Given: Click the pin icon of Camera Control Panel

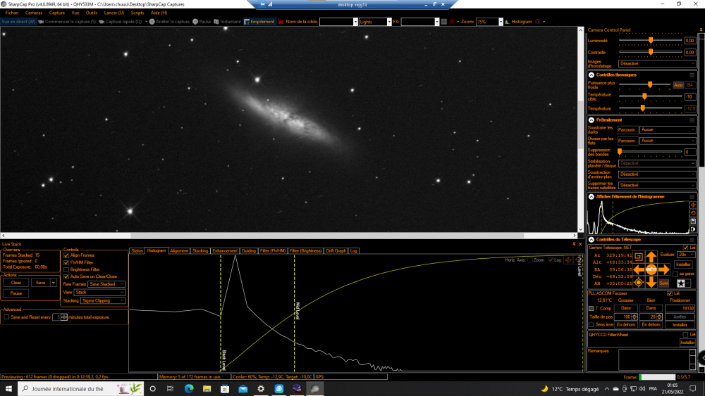Looking at the screenshot, I should [701, 30].
